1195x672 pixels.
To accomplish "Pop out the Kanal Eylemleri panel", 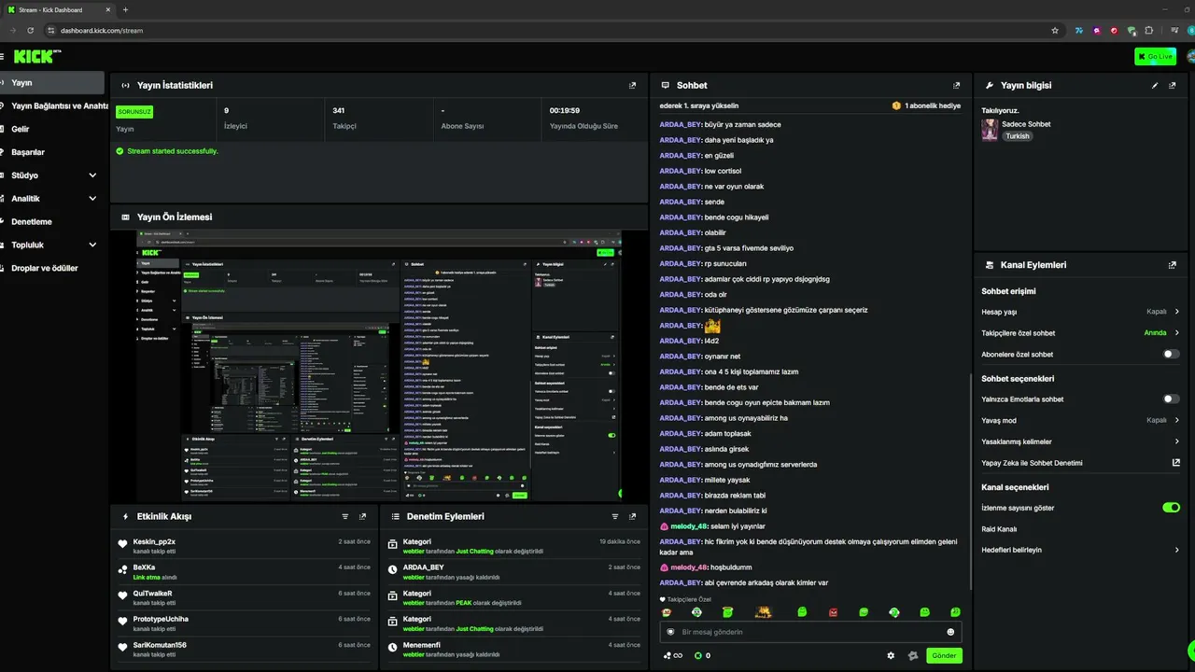I will pos(1173,265).
